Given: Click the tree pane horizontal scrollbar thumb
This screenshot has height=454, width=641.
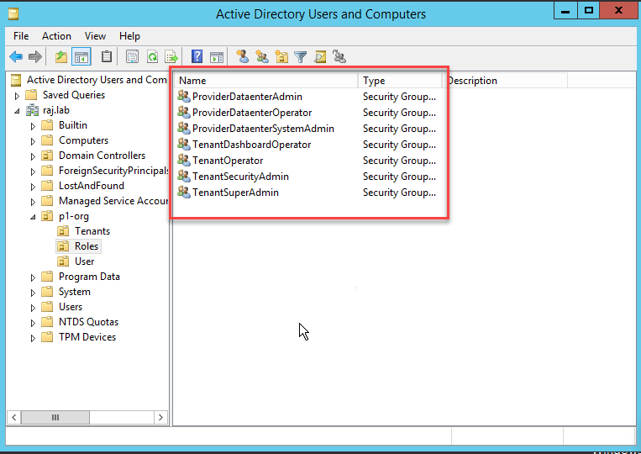Looking at the screenshot, I should click(55, 417).
